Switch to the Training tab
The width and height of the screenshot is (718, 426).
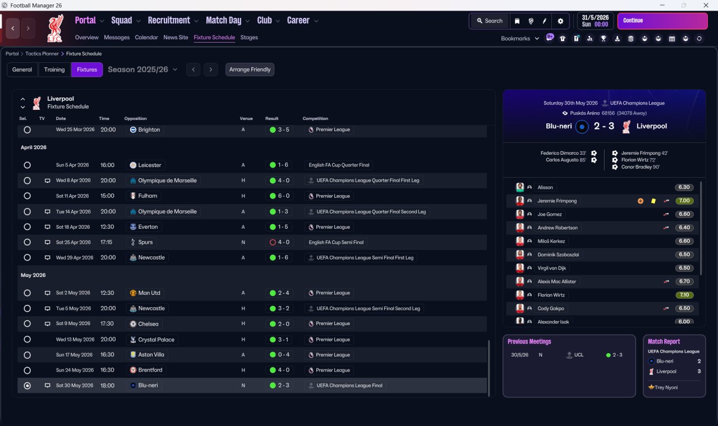click(54, 70)
